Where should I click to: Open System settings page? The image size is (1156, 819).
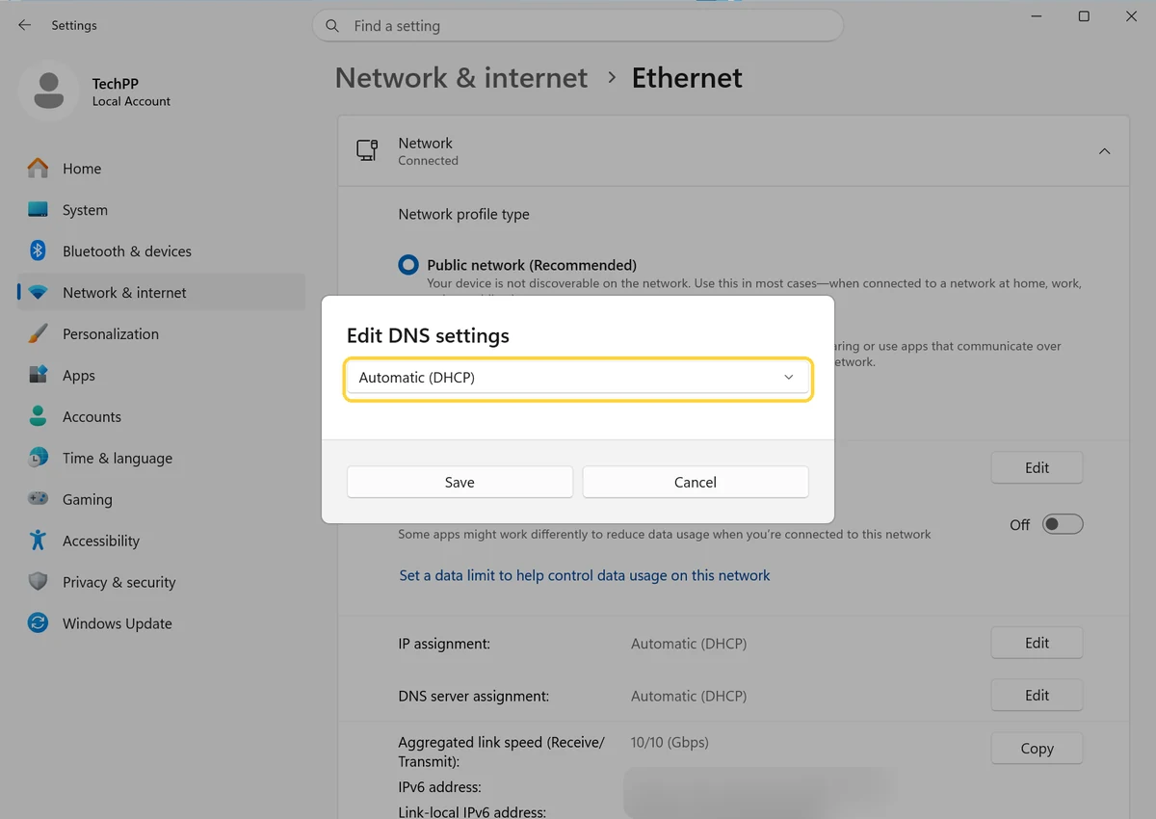click(85, 210)
